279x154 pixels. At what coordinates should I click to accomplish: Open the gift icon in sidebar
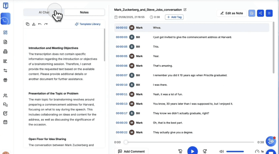tap(5, 80)
